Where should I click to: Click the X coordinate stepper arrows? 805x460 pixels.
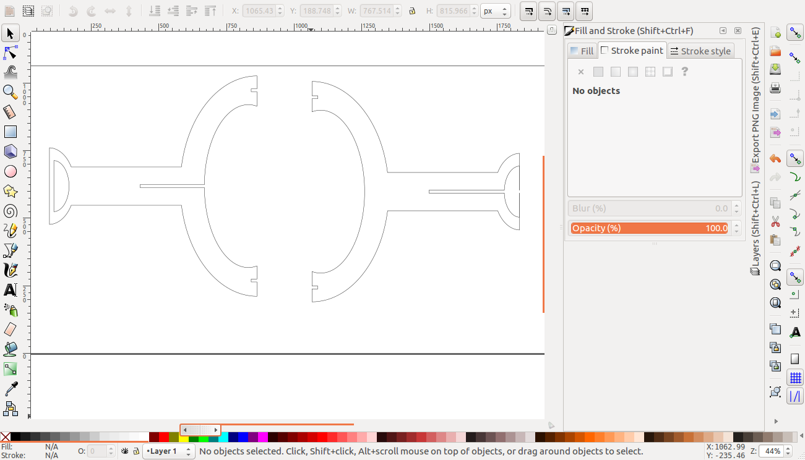[280, 11]
